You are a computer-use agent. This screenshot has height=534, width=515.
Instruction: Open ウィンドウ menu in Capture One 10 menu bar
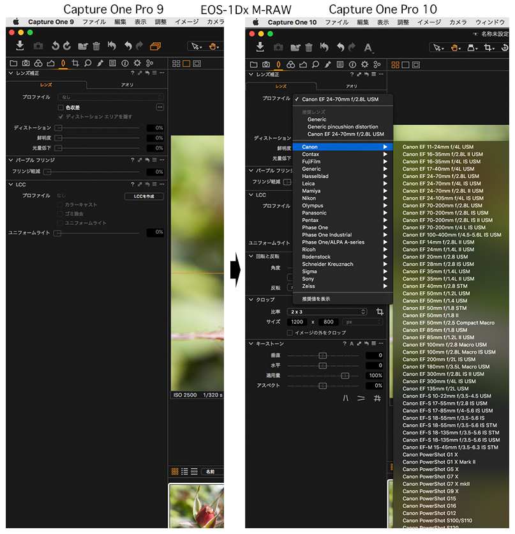pyautogui.click(x=490, y=22)
